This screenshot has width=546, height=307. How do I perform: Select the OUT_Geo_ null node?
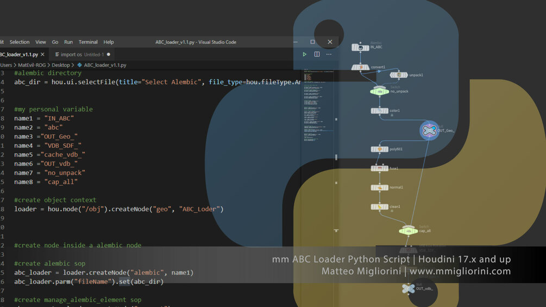coord(429,130)
